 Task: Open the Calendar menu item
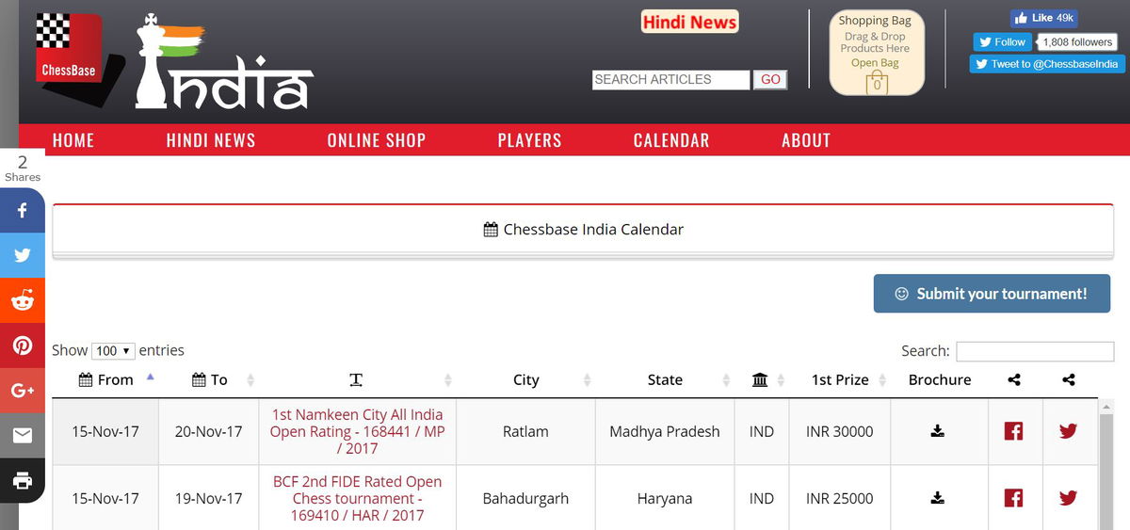pyautogui.click(x=670, y=140)
